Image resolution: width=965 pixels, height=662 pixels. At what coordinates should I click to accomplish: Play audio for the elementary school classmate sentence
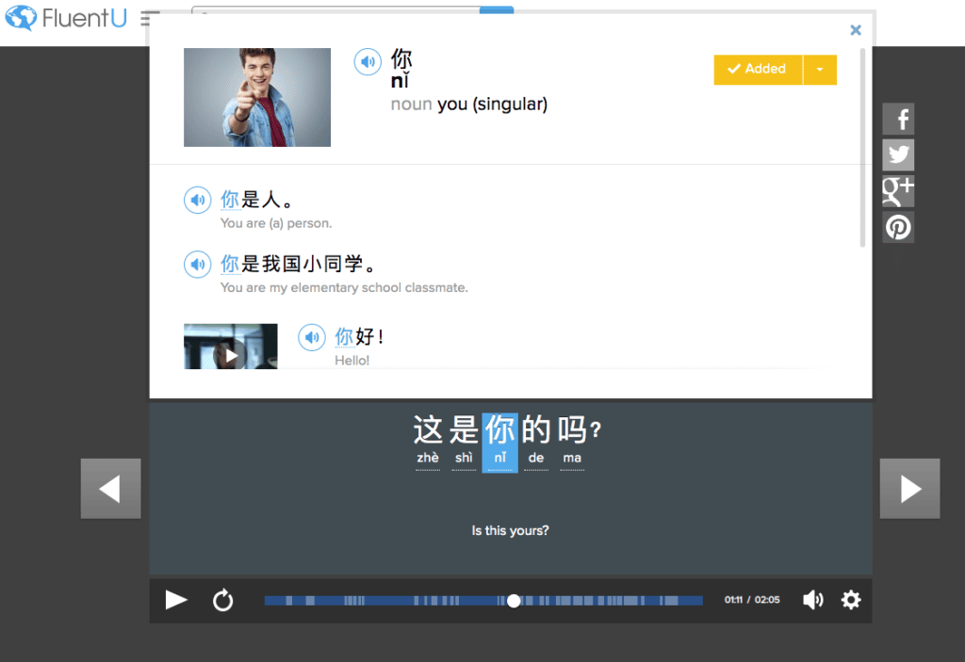[197, 265]
